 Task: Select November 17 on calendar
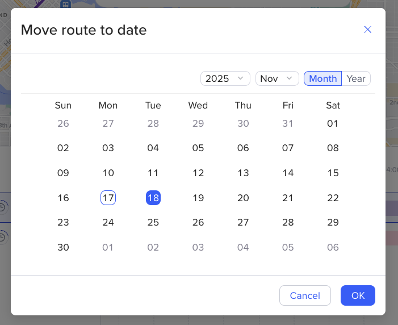[108, 198]
